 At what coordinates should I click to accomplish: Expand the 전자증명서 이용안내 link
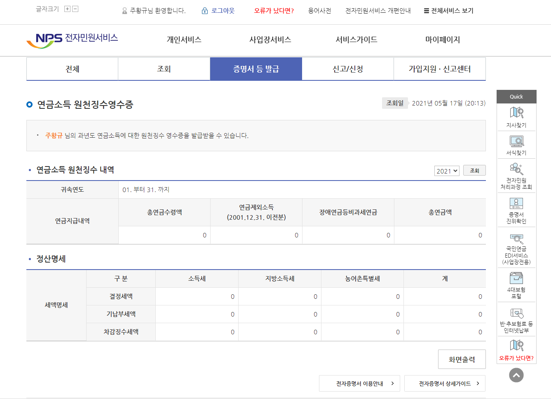359,383
